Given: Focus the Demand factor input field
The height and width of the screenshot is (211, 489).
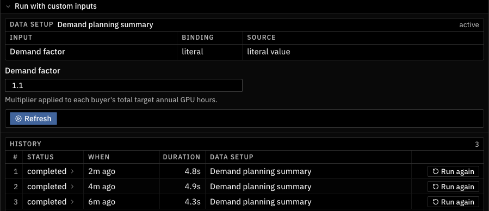Looking at the screenshot, I should pos(123,85).
